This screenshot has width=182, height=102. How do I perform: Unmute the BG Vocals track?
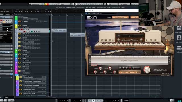(20, 67)
